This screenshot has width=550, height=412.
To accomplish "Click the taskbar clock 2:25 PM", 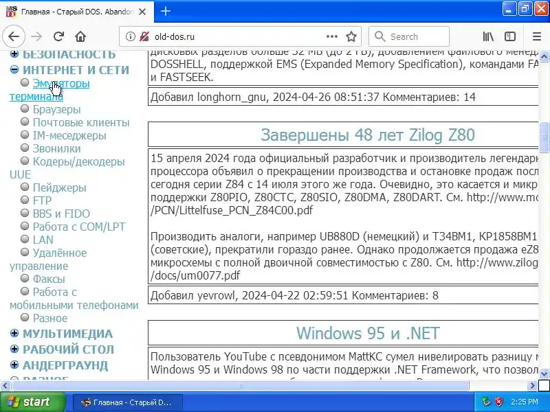I will tap(525, 402).
